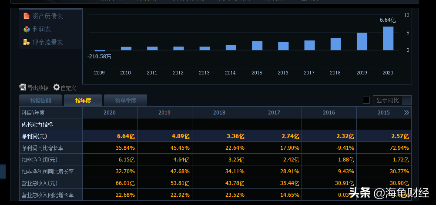Toggle the 显示同比 checkbox
Screen dimensions: 436x205
click(x=366, y=100)
